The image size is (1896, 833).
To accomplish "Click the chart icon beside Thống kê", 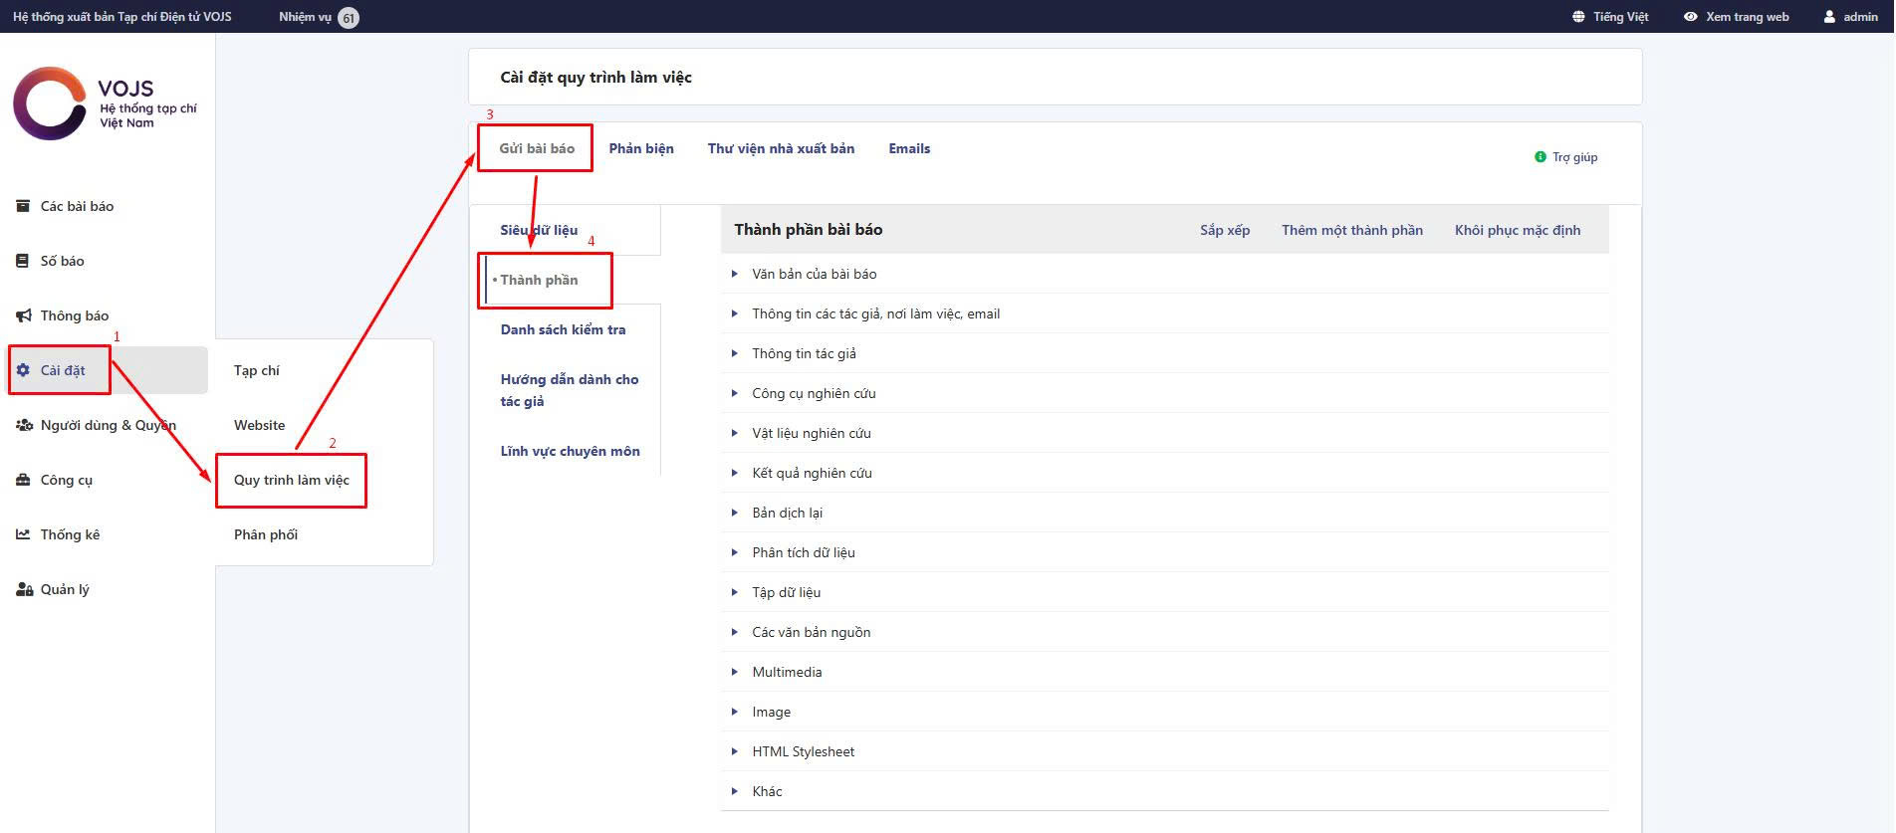I will click(23, 534).
